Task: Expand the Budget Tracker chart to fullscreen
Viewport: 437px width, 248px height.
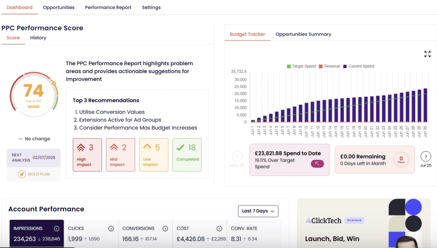Action: (x=427, y=54)
